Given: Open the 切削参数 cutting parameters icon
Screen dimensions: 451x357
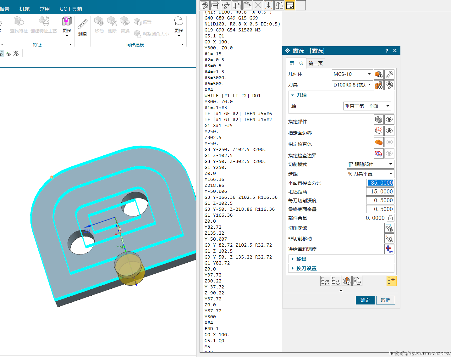Looking at the screenshot, I should pos(389,228).
